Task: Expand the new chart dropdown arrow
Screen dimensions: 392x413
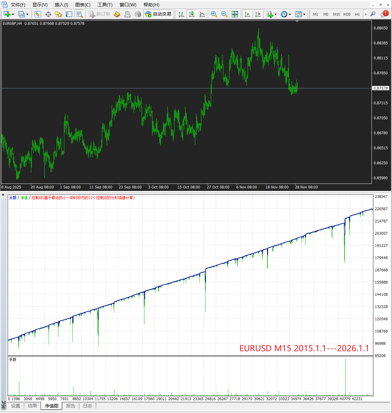Action: pos(13,14)
